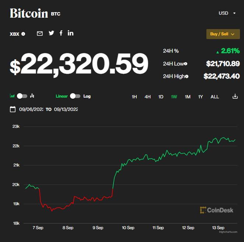The height and width of the screenshot is (242, 244).
Task: Select the 1M time range
Action: pos(188,97)
